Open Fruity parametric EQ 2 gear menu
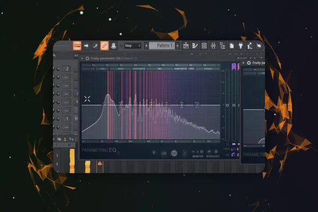The height and width of the screenshot is (212, 318). (87, 58)
